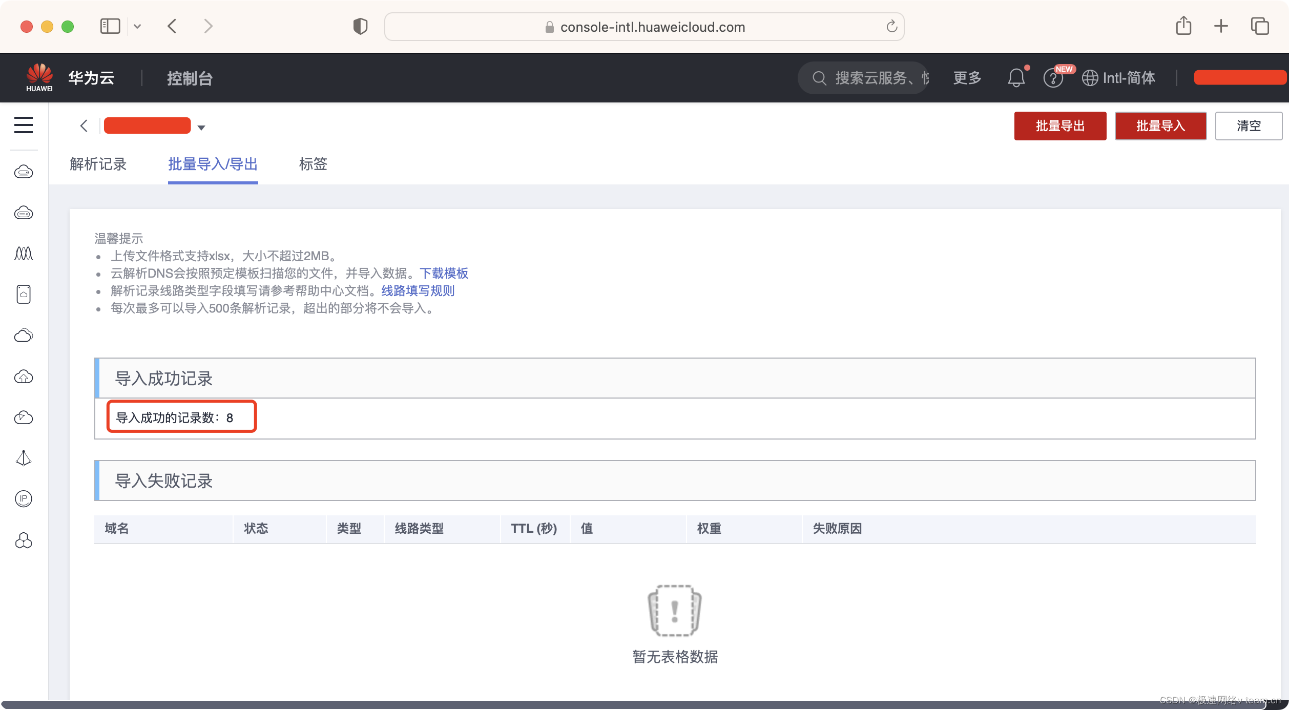Click the cloud upload sidebar icon
1289x710 pixels.
pyautogui.click(x=24, y=377)
